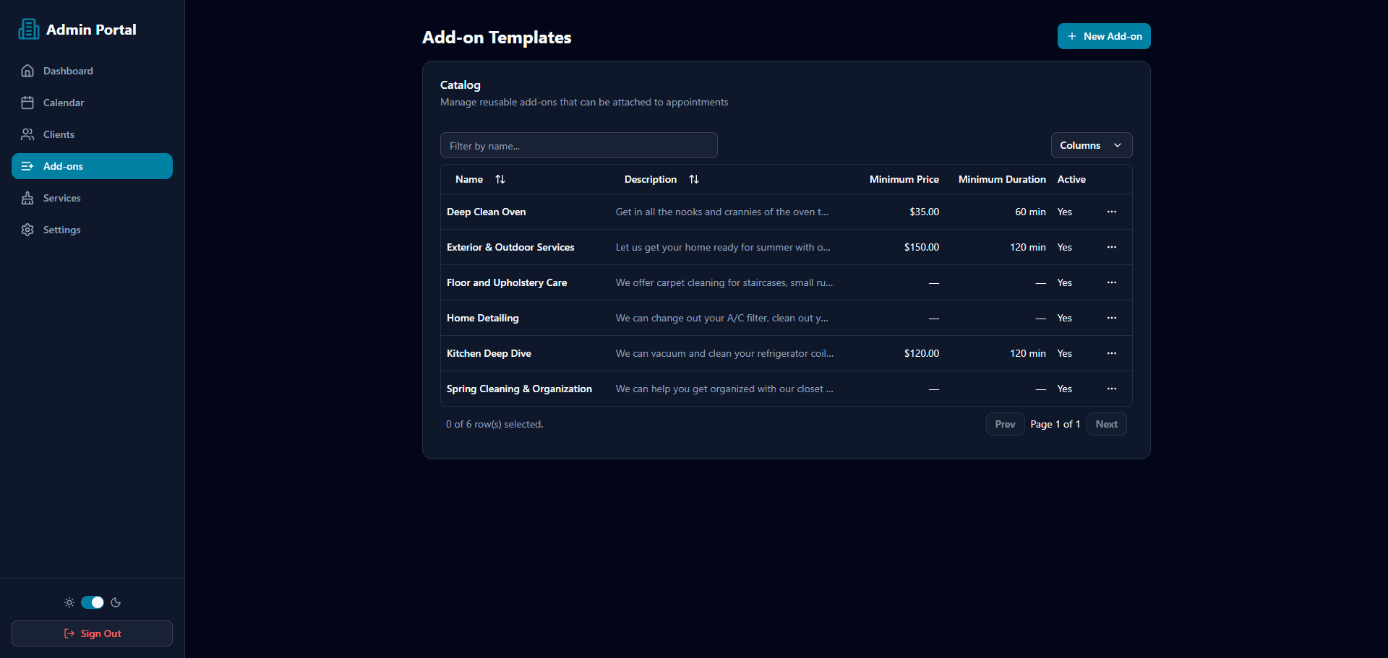Click the Add-ons sidebar icon
Viewport: 1388px width, 658px height.
pyautogui.click(x=27, y=166)
